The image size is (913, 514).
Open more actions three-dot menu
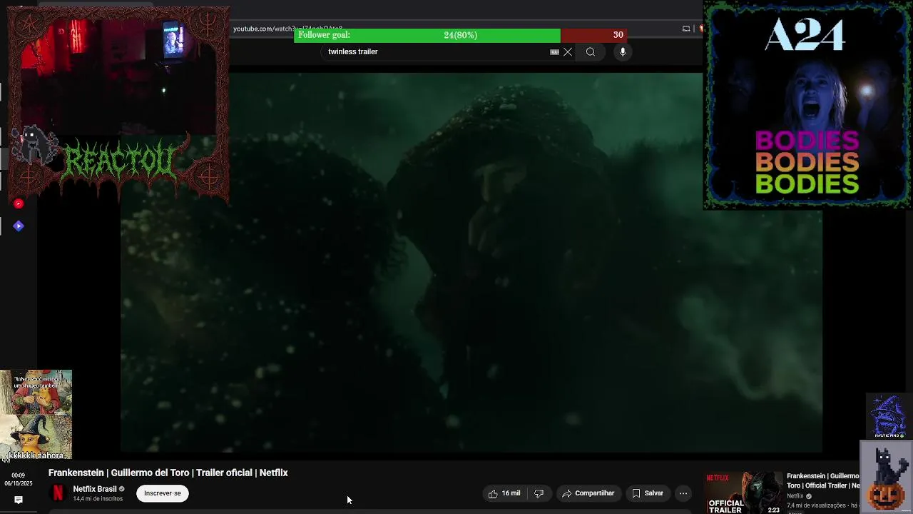683,493
